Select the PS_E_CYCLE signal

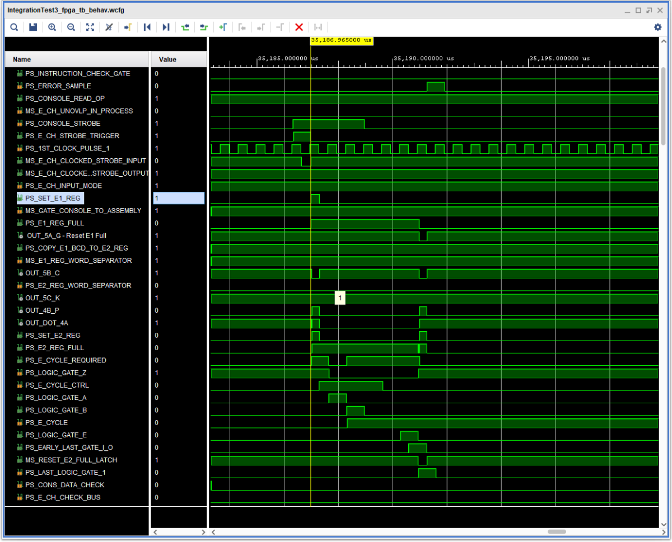[x=44, y=422]
